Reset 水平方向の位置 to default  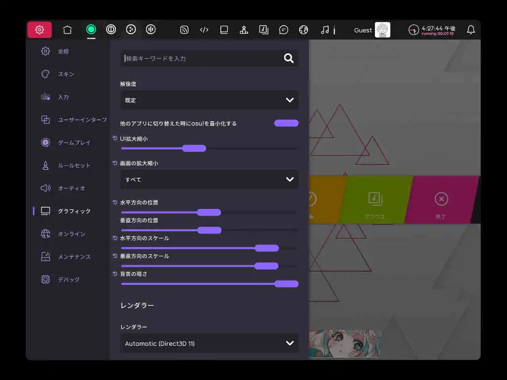pos(115,202)
